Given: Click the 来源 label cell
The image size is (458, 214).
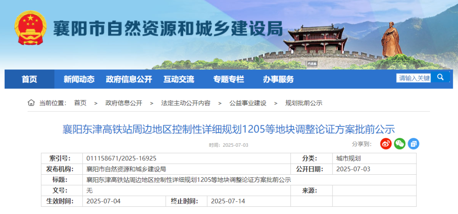Looking at the screenshot, I should pos(312,191).
